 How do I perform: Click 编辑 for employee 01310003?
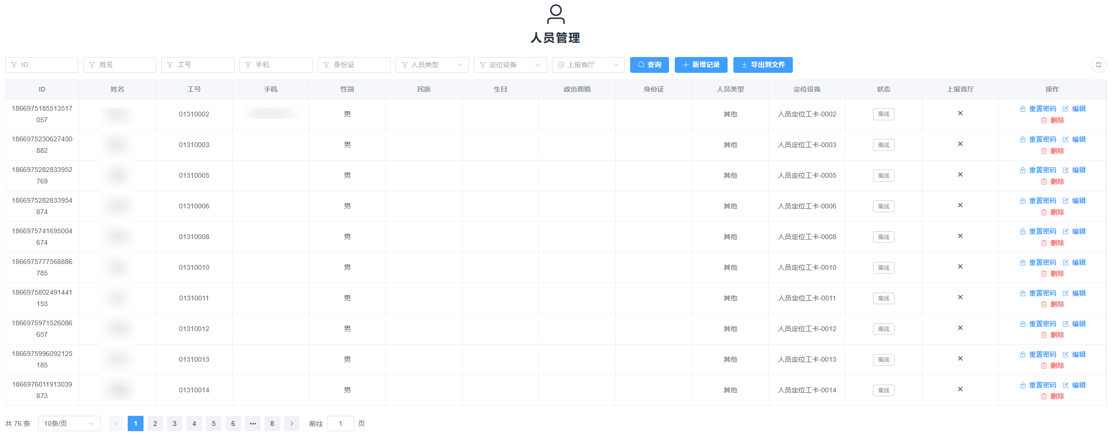1074,139
